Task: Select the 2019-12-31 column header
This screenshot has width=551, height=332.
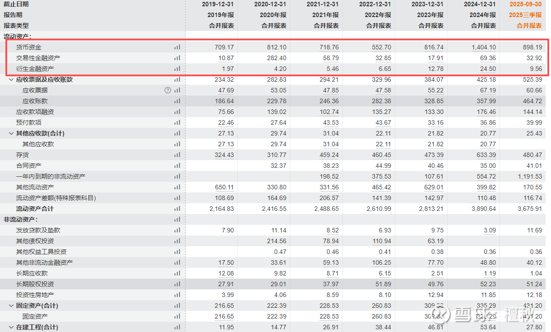Action: (217, 4)
